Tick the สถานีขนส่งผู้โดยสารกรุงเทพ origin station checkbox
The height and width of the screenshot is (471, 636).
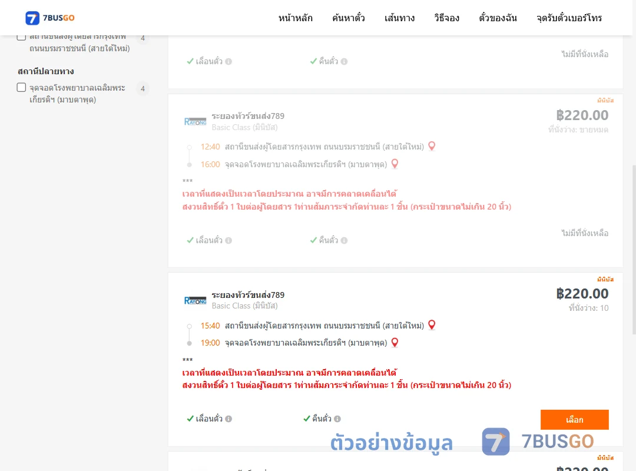[22, 37]
